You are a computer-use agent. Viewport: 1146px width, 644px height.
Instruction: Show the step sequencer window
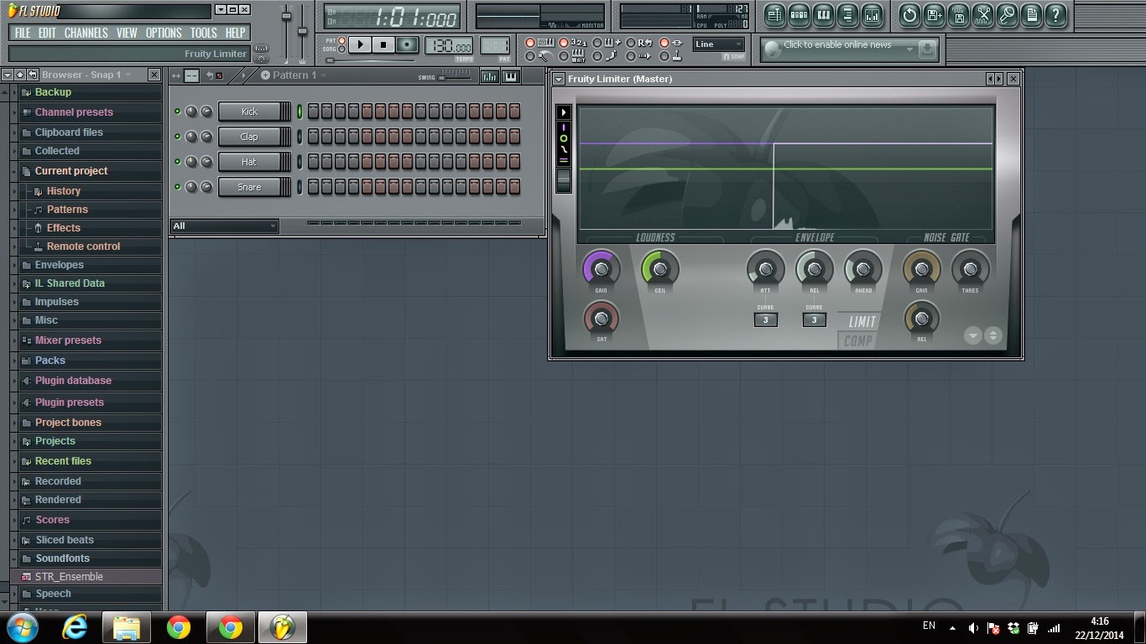pos(799,15)
